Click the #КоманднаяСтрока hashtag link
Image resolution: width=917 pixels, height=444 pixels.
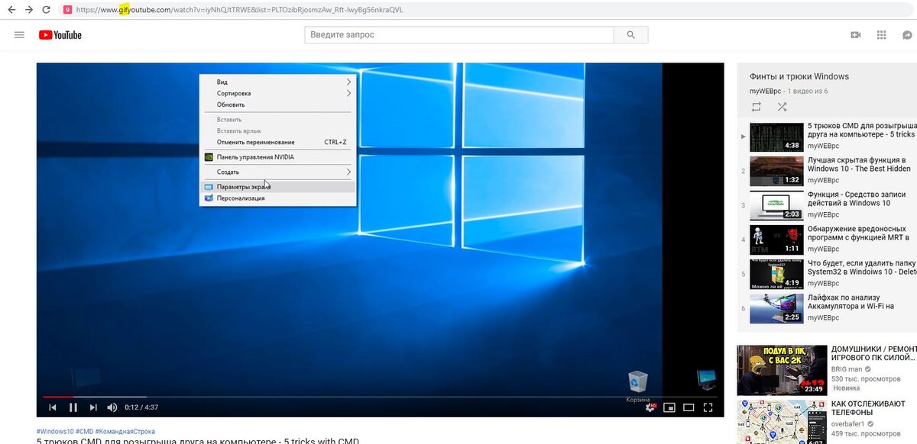point(125,432)
